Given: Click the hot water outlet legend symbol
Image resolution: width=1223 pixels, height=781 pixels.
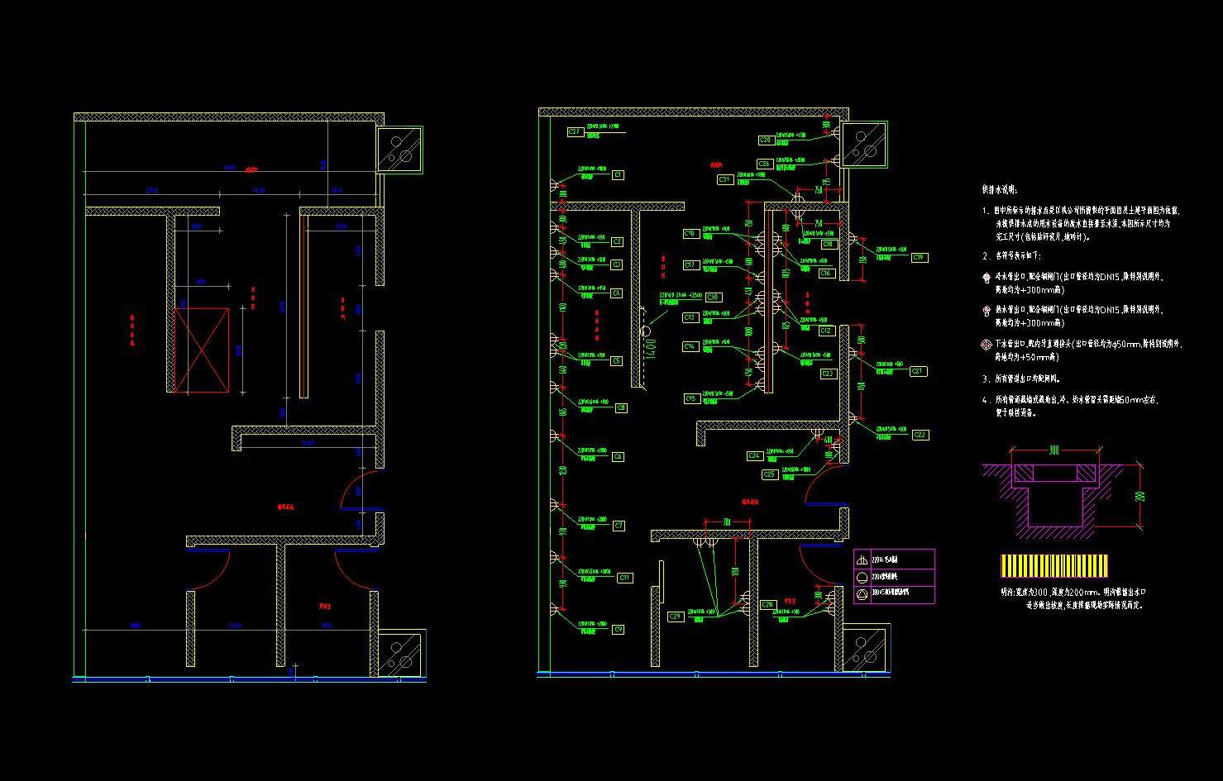Looking at the screenshot, I should pos(986,311).
